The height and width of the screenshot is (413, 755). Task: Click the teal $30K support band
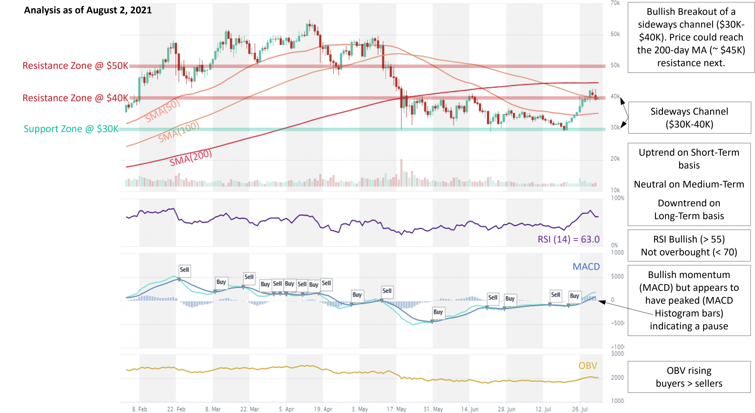tap(362, 129)
